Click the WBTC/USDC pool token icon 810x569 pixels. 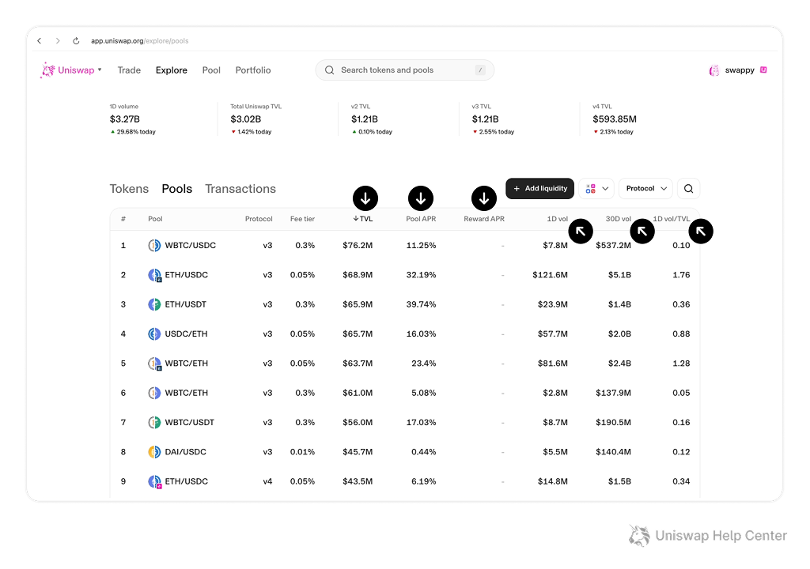[154, 245]
